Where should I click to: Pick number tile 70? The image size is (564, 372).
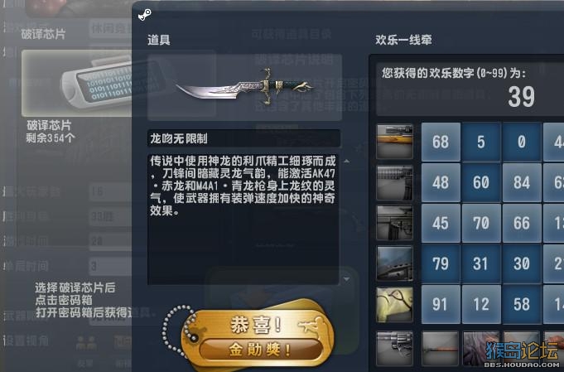481,223
